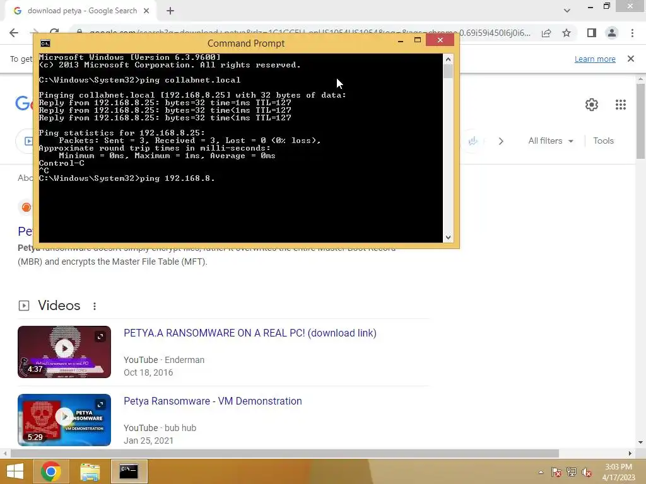This screenshot has width=646, height=484.
Task: Open the network tray icon
Action: 572,472
